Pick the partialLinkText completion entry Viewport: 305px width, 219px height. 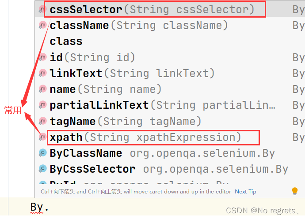click(170, 105)
